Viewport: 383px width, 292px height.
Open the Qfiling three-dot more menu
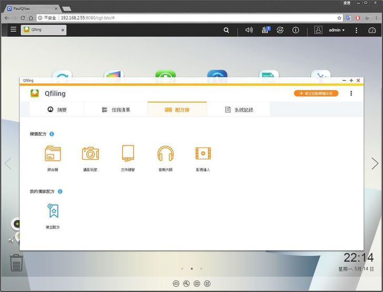[x=351, y=94]
